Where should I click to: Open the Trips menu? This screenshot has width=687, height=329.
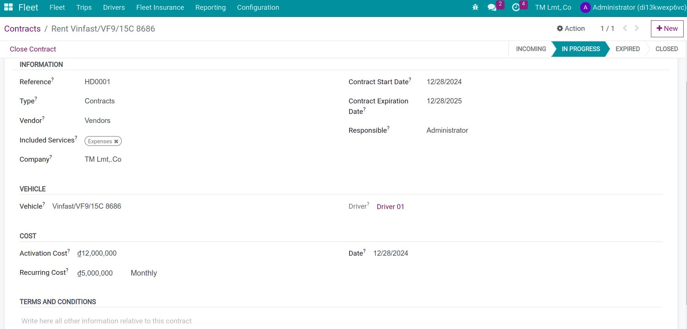(x=84, y=8)
